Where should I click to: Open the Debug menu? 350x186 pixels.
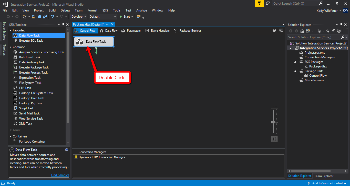coord(65,10)
